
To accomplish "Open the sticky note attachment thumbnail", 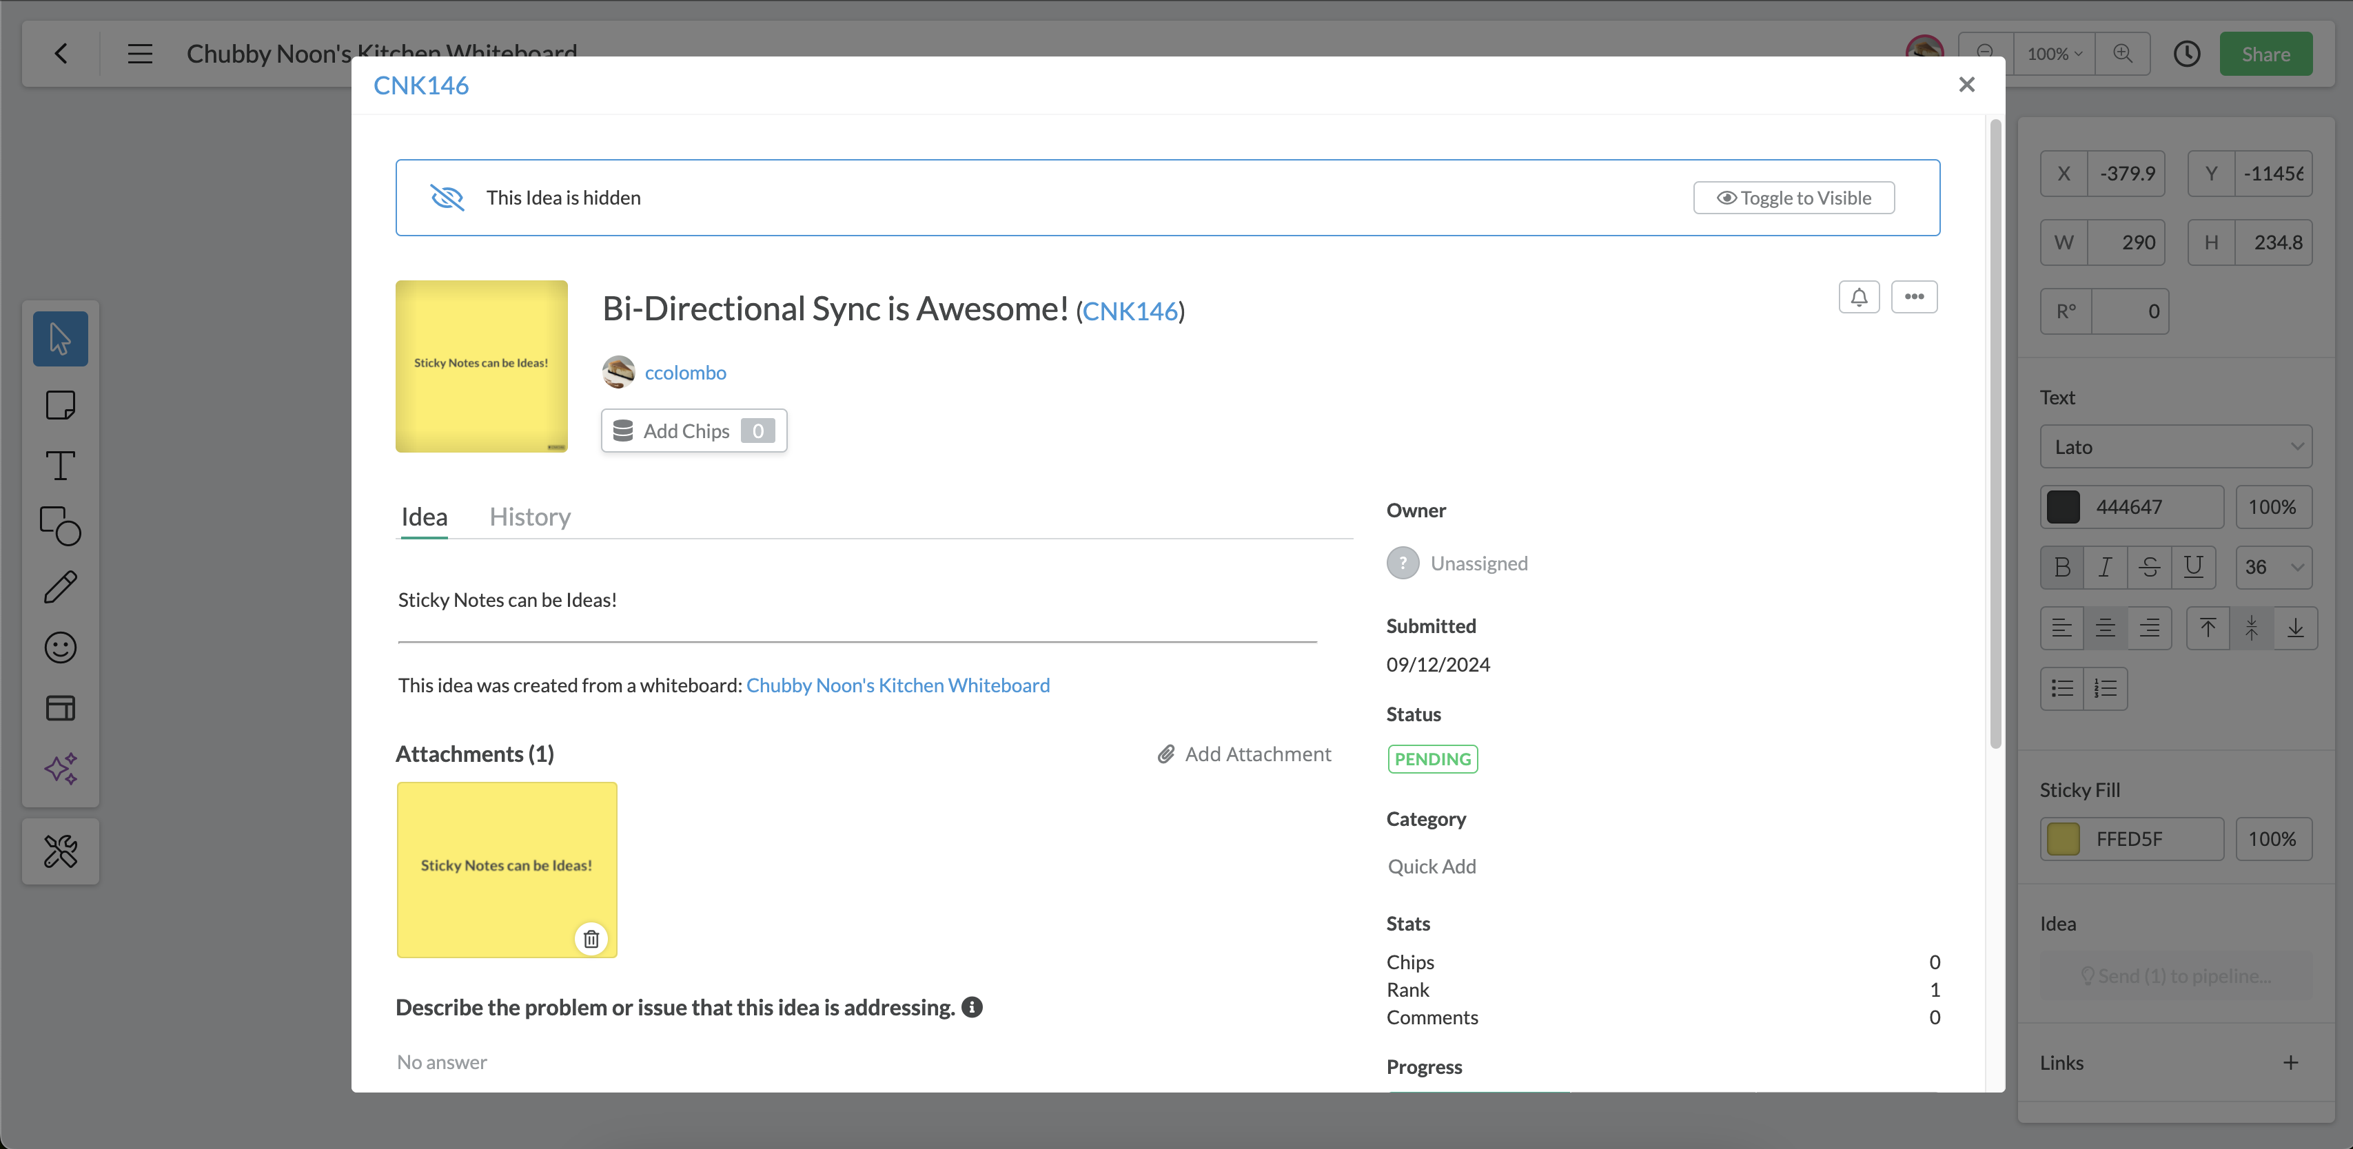I will (507, 869).
